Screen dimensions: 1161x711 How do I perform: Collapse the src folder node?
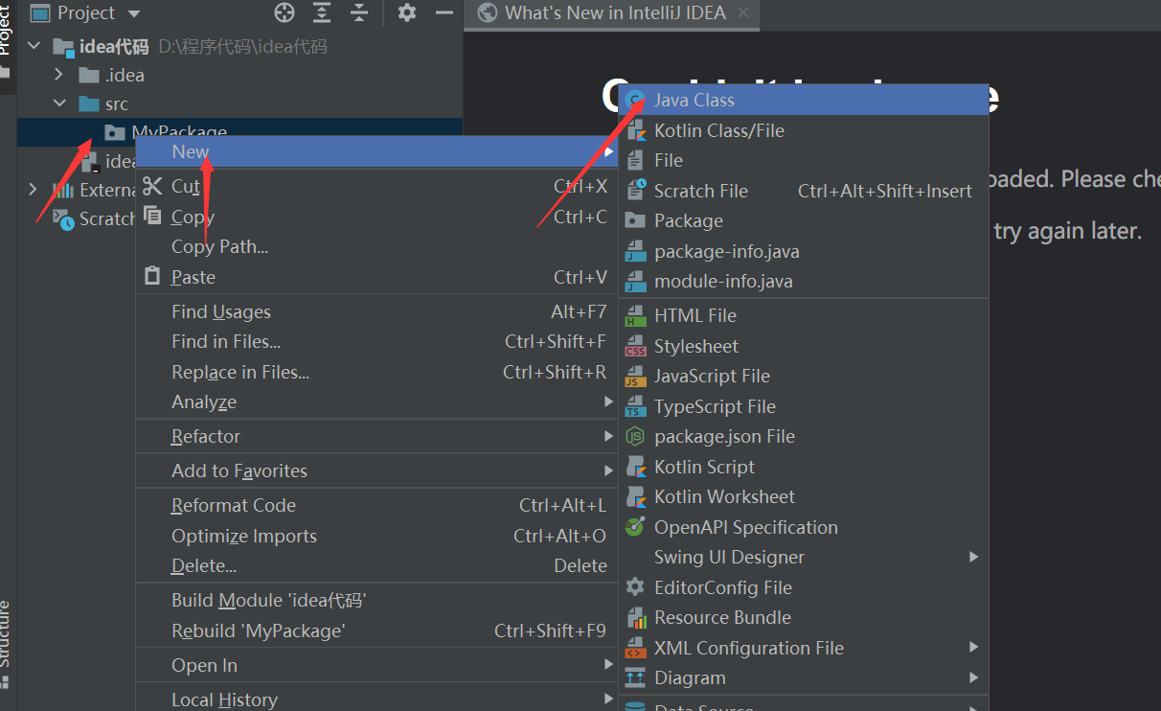point(59,103)
